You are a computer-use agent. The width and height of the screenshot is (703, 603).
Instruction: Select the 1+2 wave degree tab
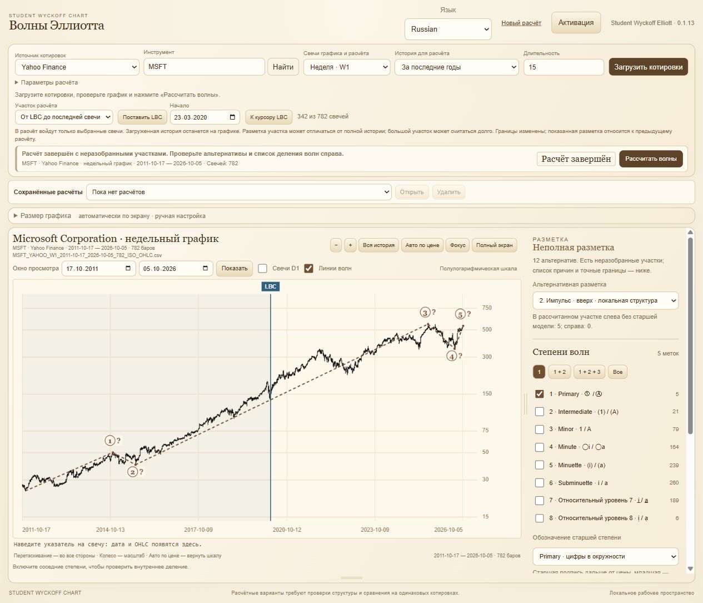click(x=560, y=372)
